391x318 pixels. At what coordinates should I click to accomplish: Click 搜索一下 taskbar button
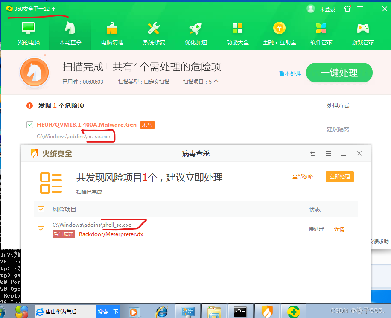(108, 312)
